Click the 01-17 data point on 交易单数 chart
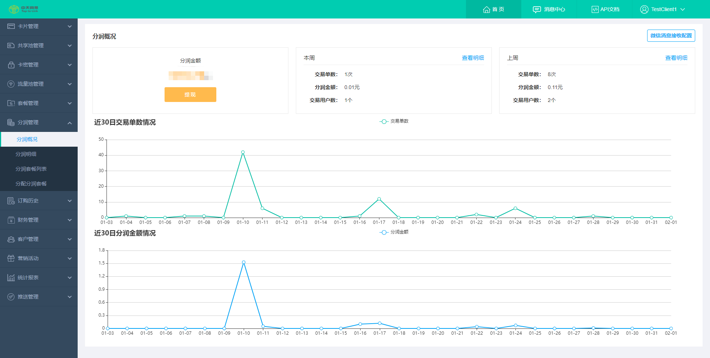This screenshot has width=710, height=358. pos(379,199)
